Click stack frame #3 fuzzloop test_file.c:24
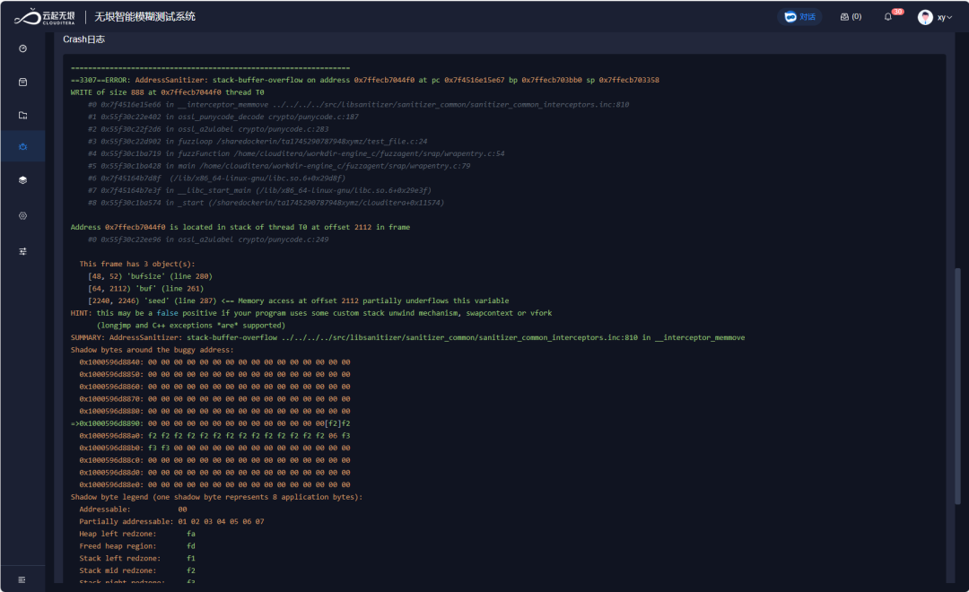The image size is (969, 592). click(x=258, y=142)
